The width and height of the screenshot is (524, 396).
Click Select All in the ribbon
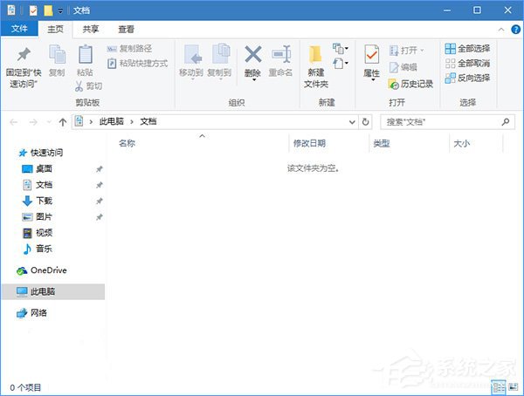tap(466, 49)
